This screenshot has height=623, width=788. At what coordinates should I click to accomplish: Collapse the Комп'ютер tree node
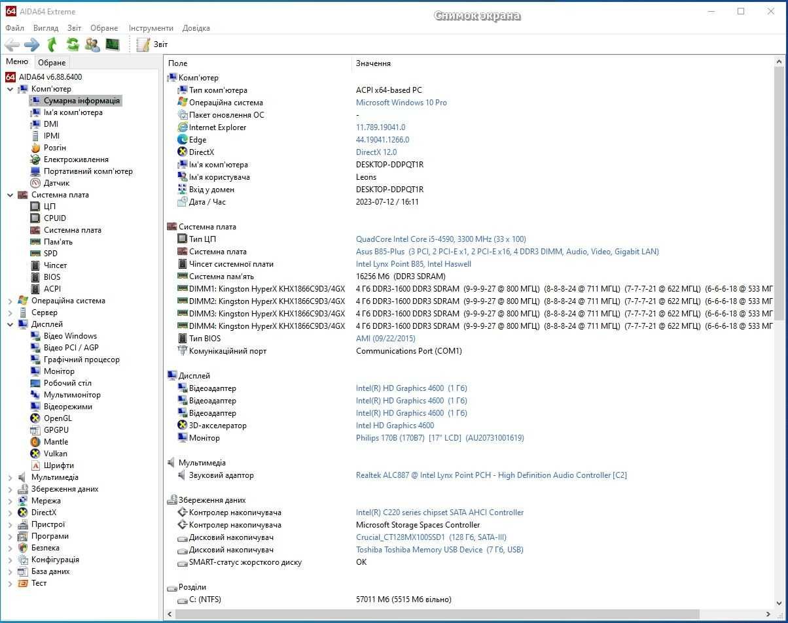(10, 89)
